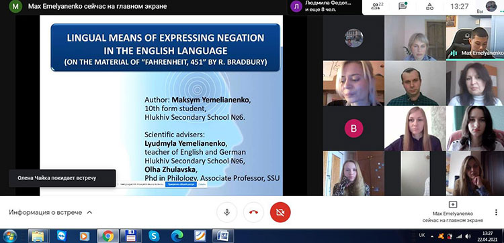This screenshot has height=243, width=504.
Task: Click the present-now screen share icon
Action: point(452,205)
